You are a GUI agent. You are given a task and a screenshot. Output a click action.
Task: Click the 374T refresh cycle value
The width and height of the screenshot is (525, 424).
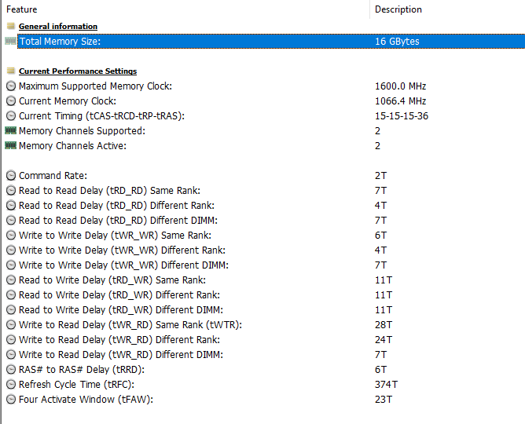387,385
